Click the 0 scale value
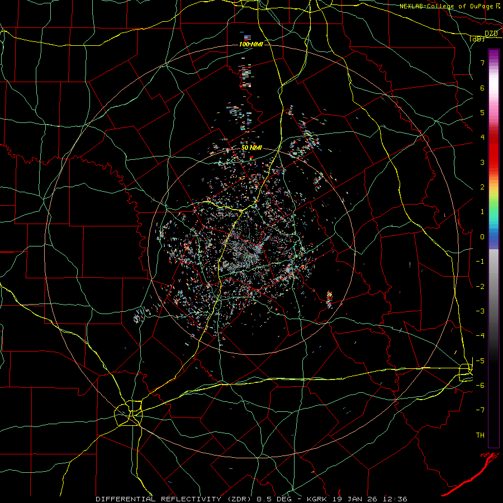 pyautogui.click(x=482, y=237)
